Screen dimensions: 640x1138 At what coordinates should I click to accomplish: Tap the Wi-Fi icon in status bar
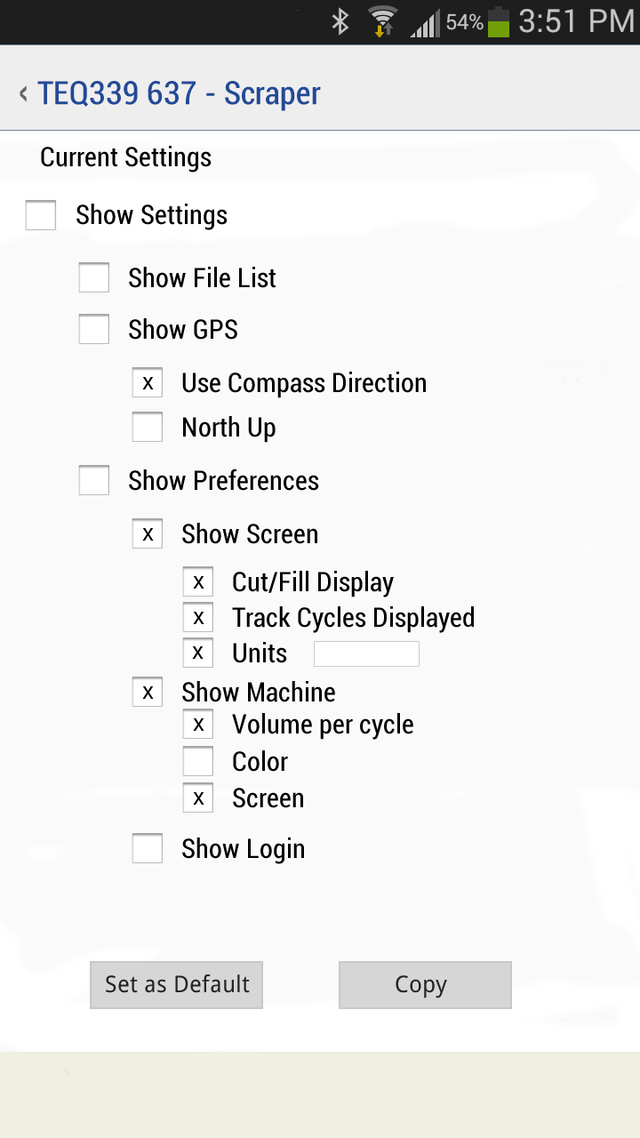coord(383,21)
